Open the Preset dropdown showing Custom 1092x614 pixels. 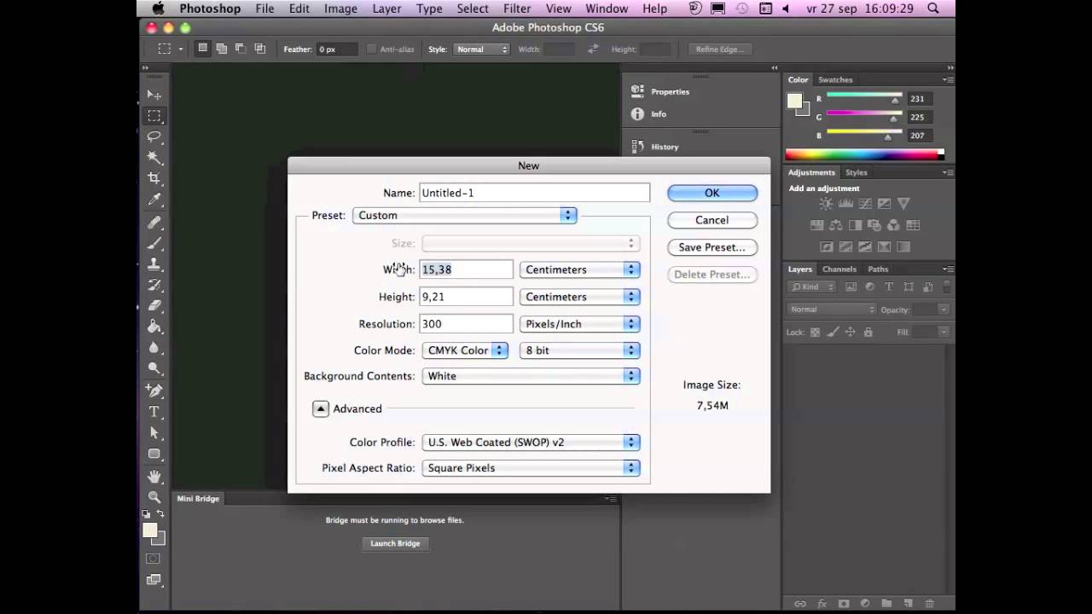[465, 216]
